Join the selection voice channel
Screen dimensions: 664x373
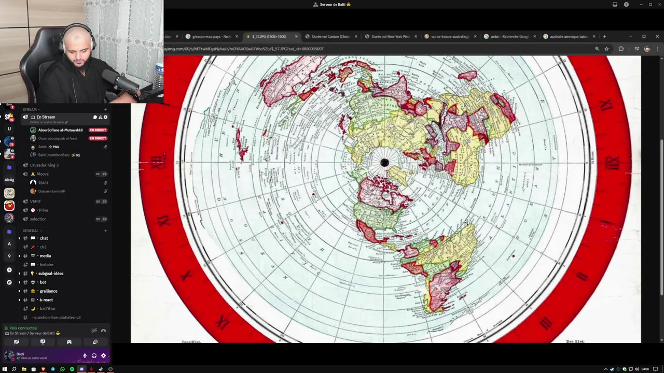[65, 219]
